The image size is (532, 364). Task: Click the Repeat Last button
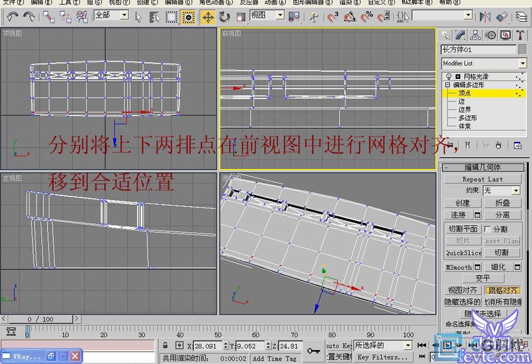[483, 179]
